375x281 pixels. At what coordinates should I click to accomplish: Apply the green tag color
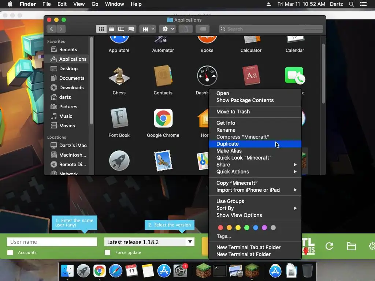click(247, 228)
